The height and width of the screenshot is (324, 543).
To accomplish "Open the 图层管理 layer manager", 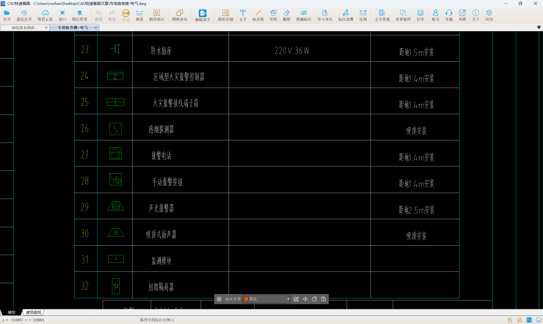I will 79,15.
